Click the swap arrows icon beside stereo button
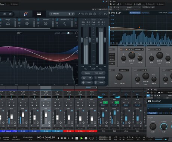Image resolution: width=172 pixels, height=142 pixels. pyautogui.click(x=90, y=78)
